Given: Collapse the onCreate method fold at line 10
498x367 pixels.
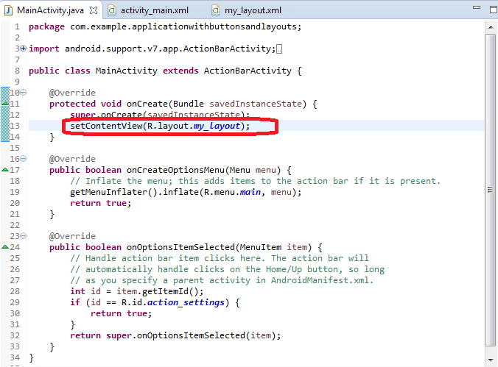Looking at the screenshot, I should (23, 93).
